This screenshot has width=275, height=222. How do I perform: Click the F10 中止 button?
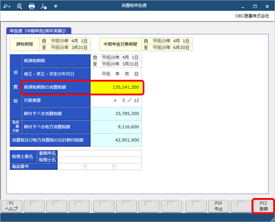coord(218,206)
